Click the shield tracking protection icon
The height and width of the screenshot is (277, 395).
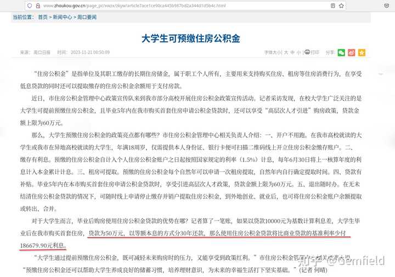click(30, 5)
